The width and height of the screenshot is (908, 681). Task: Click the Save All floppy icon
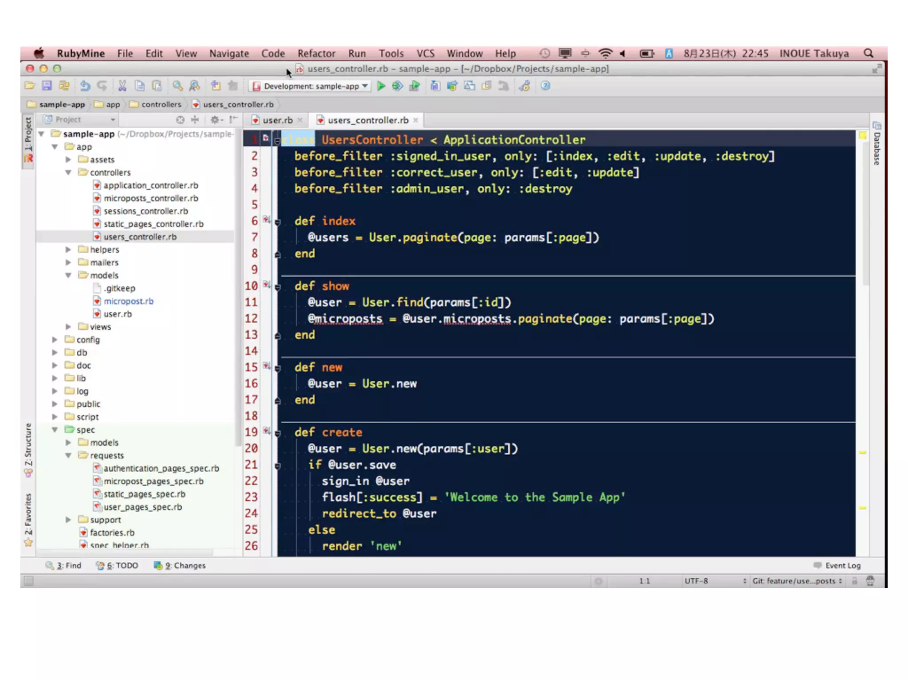(47, 86)
